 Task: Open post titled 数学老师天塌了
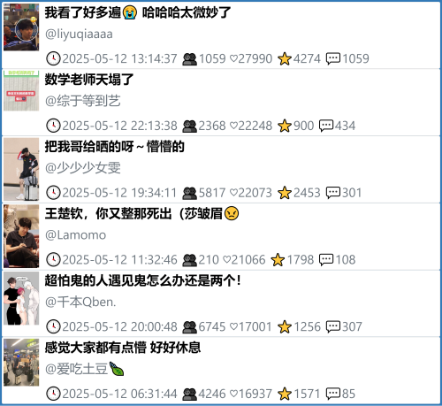point(89,80)
